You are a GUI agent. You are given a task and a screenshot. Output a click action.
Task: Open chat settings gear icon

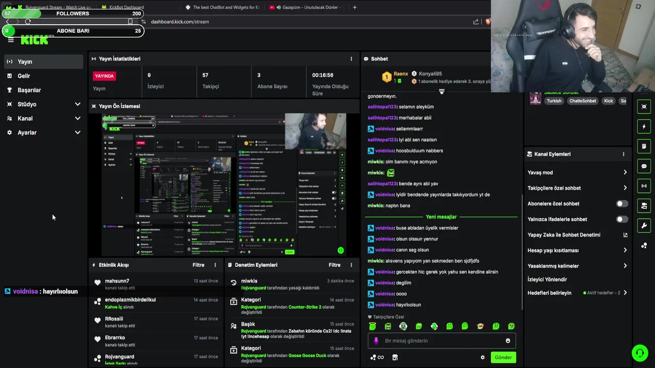(483, 358)
